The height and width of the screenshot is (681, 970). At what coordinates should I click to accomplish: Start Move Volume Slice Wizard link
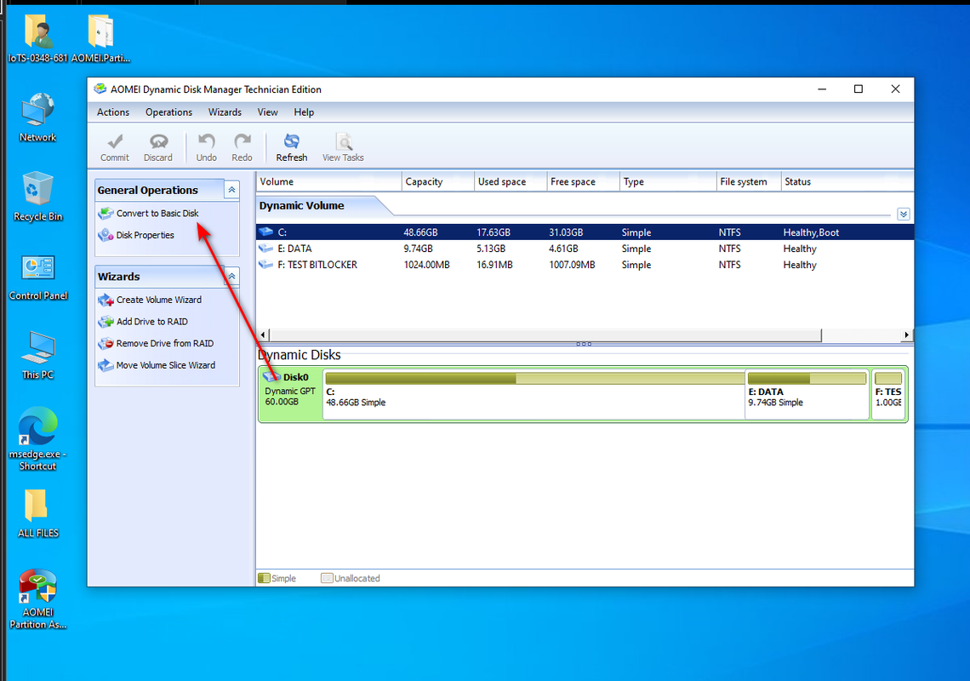(x=166, y=365)
